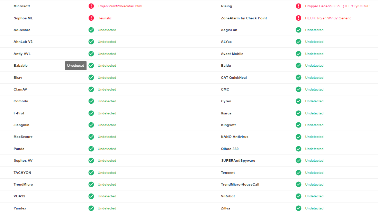
Task: Select the TrendMicro-HouseCall engine name
Action: [x=240, y=185]
